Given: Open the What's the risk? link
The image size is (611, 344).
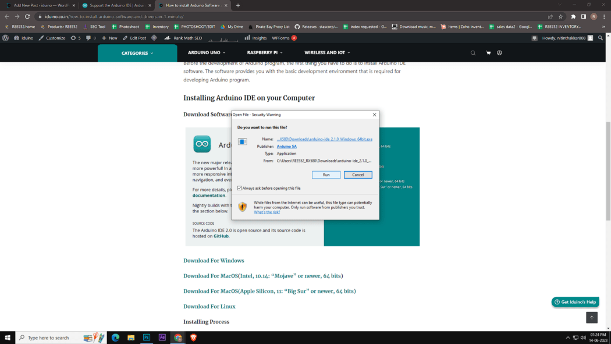Looking at the screenshot, I should (267, 212).
